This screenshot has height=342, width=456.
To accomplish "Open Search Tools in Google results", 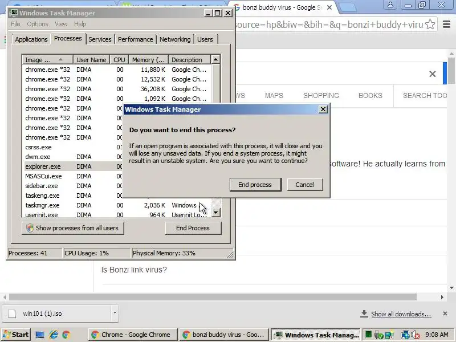I will (425, 96).
